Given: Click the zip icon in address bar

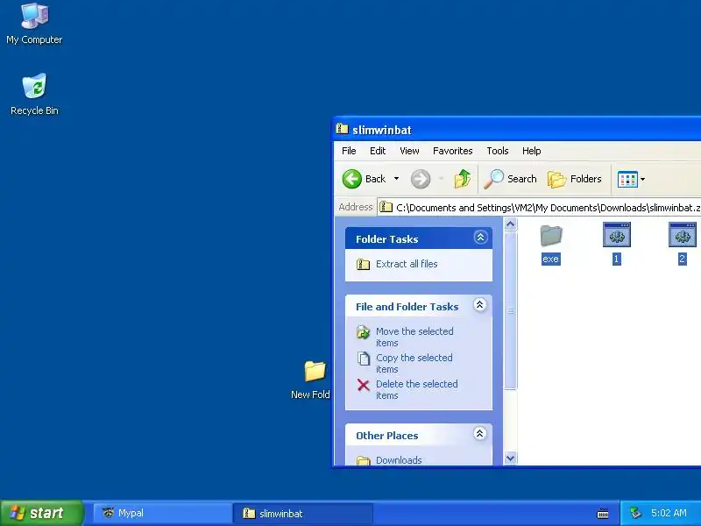Looking at the screenshot, I should point(386,207).
